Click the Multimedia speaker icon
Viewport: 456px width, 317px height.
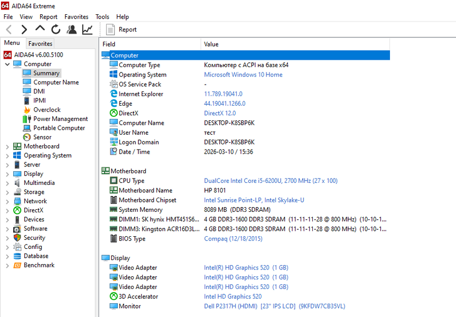pyautogui.click(x=17, y=183)
